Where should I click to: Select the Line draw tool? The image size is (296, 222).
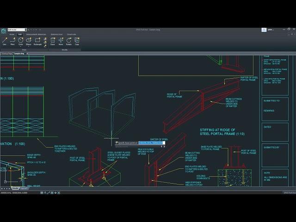pos(5,41)
